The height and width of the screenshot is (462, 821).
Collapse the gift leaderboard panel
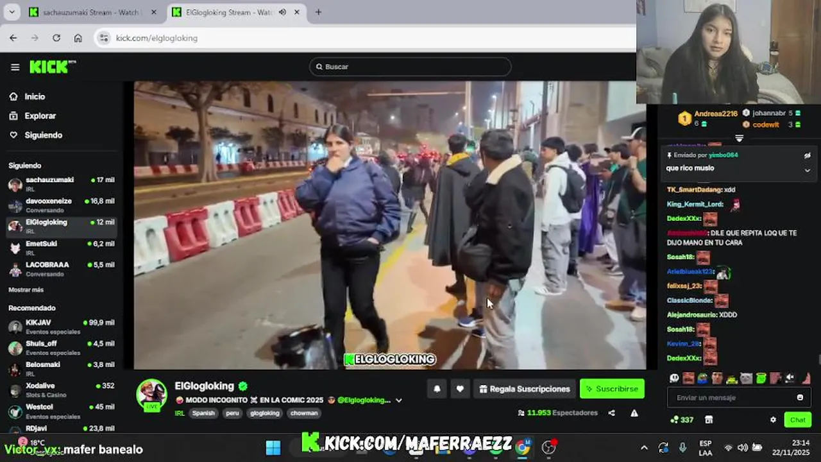[x=739, y=138]
